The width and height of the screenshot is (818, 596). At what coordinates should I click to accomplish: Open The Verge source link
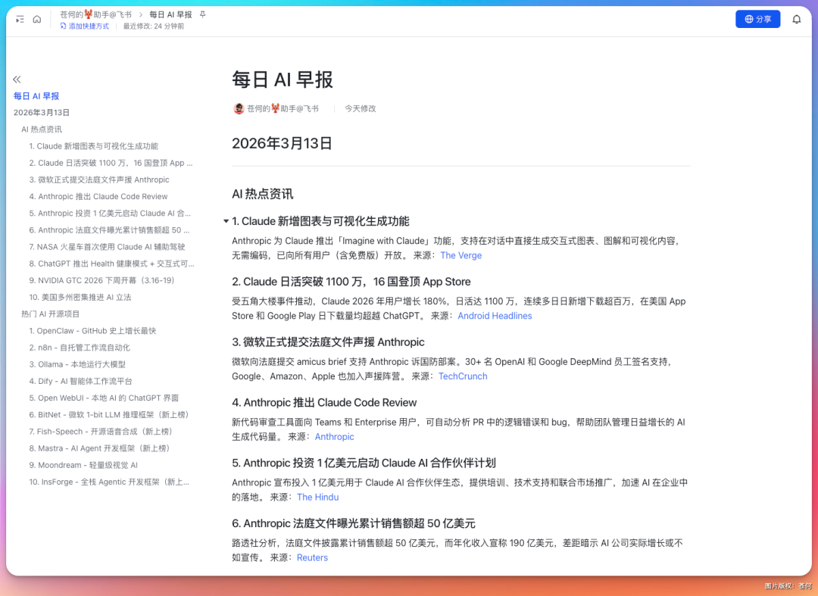(461, 255)
